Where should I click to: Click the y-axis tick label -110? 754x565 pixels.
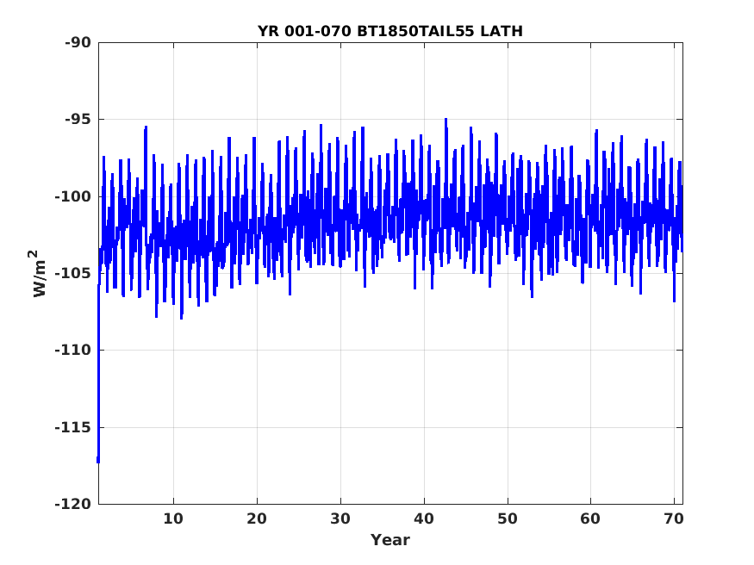73,351
